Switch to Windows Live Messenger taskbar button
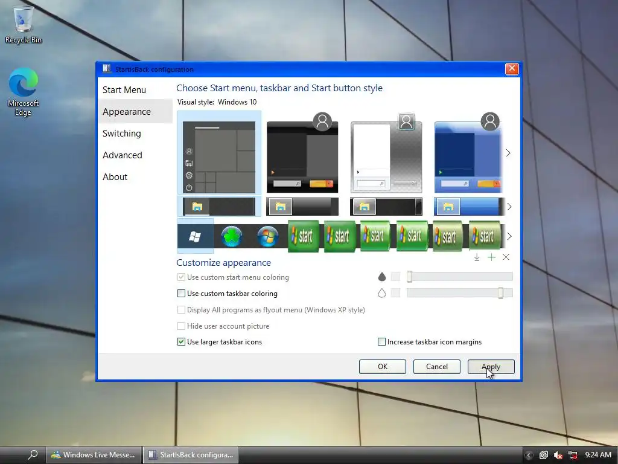The width and height of the screenshot is (618, 464). point(94,455)
